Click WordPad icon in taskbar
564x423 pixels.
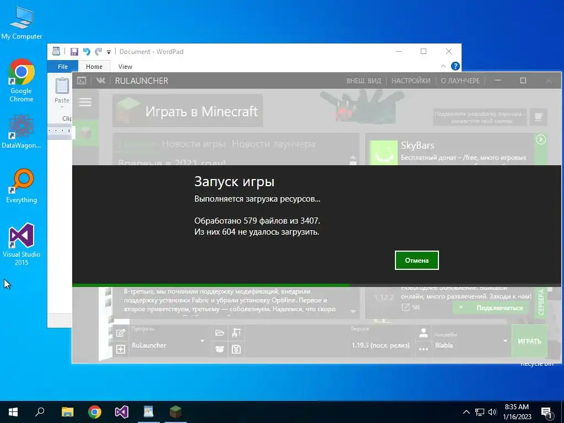pyautogui.click(x=149, y=412)
